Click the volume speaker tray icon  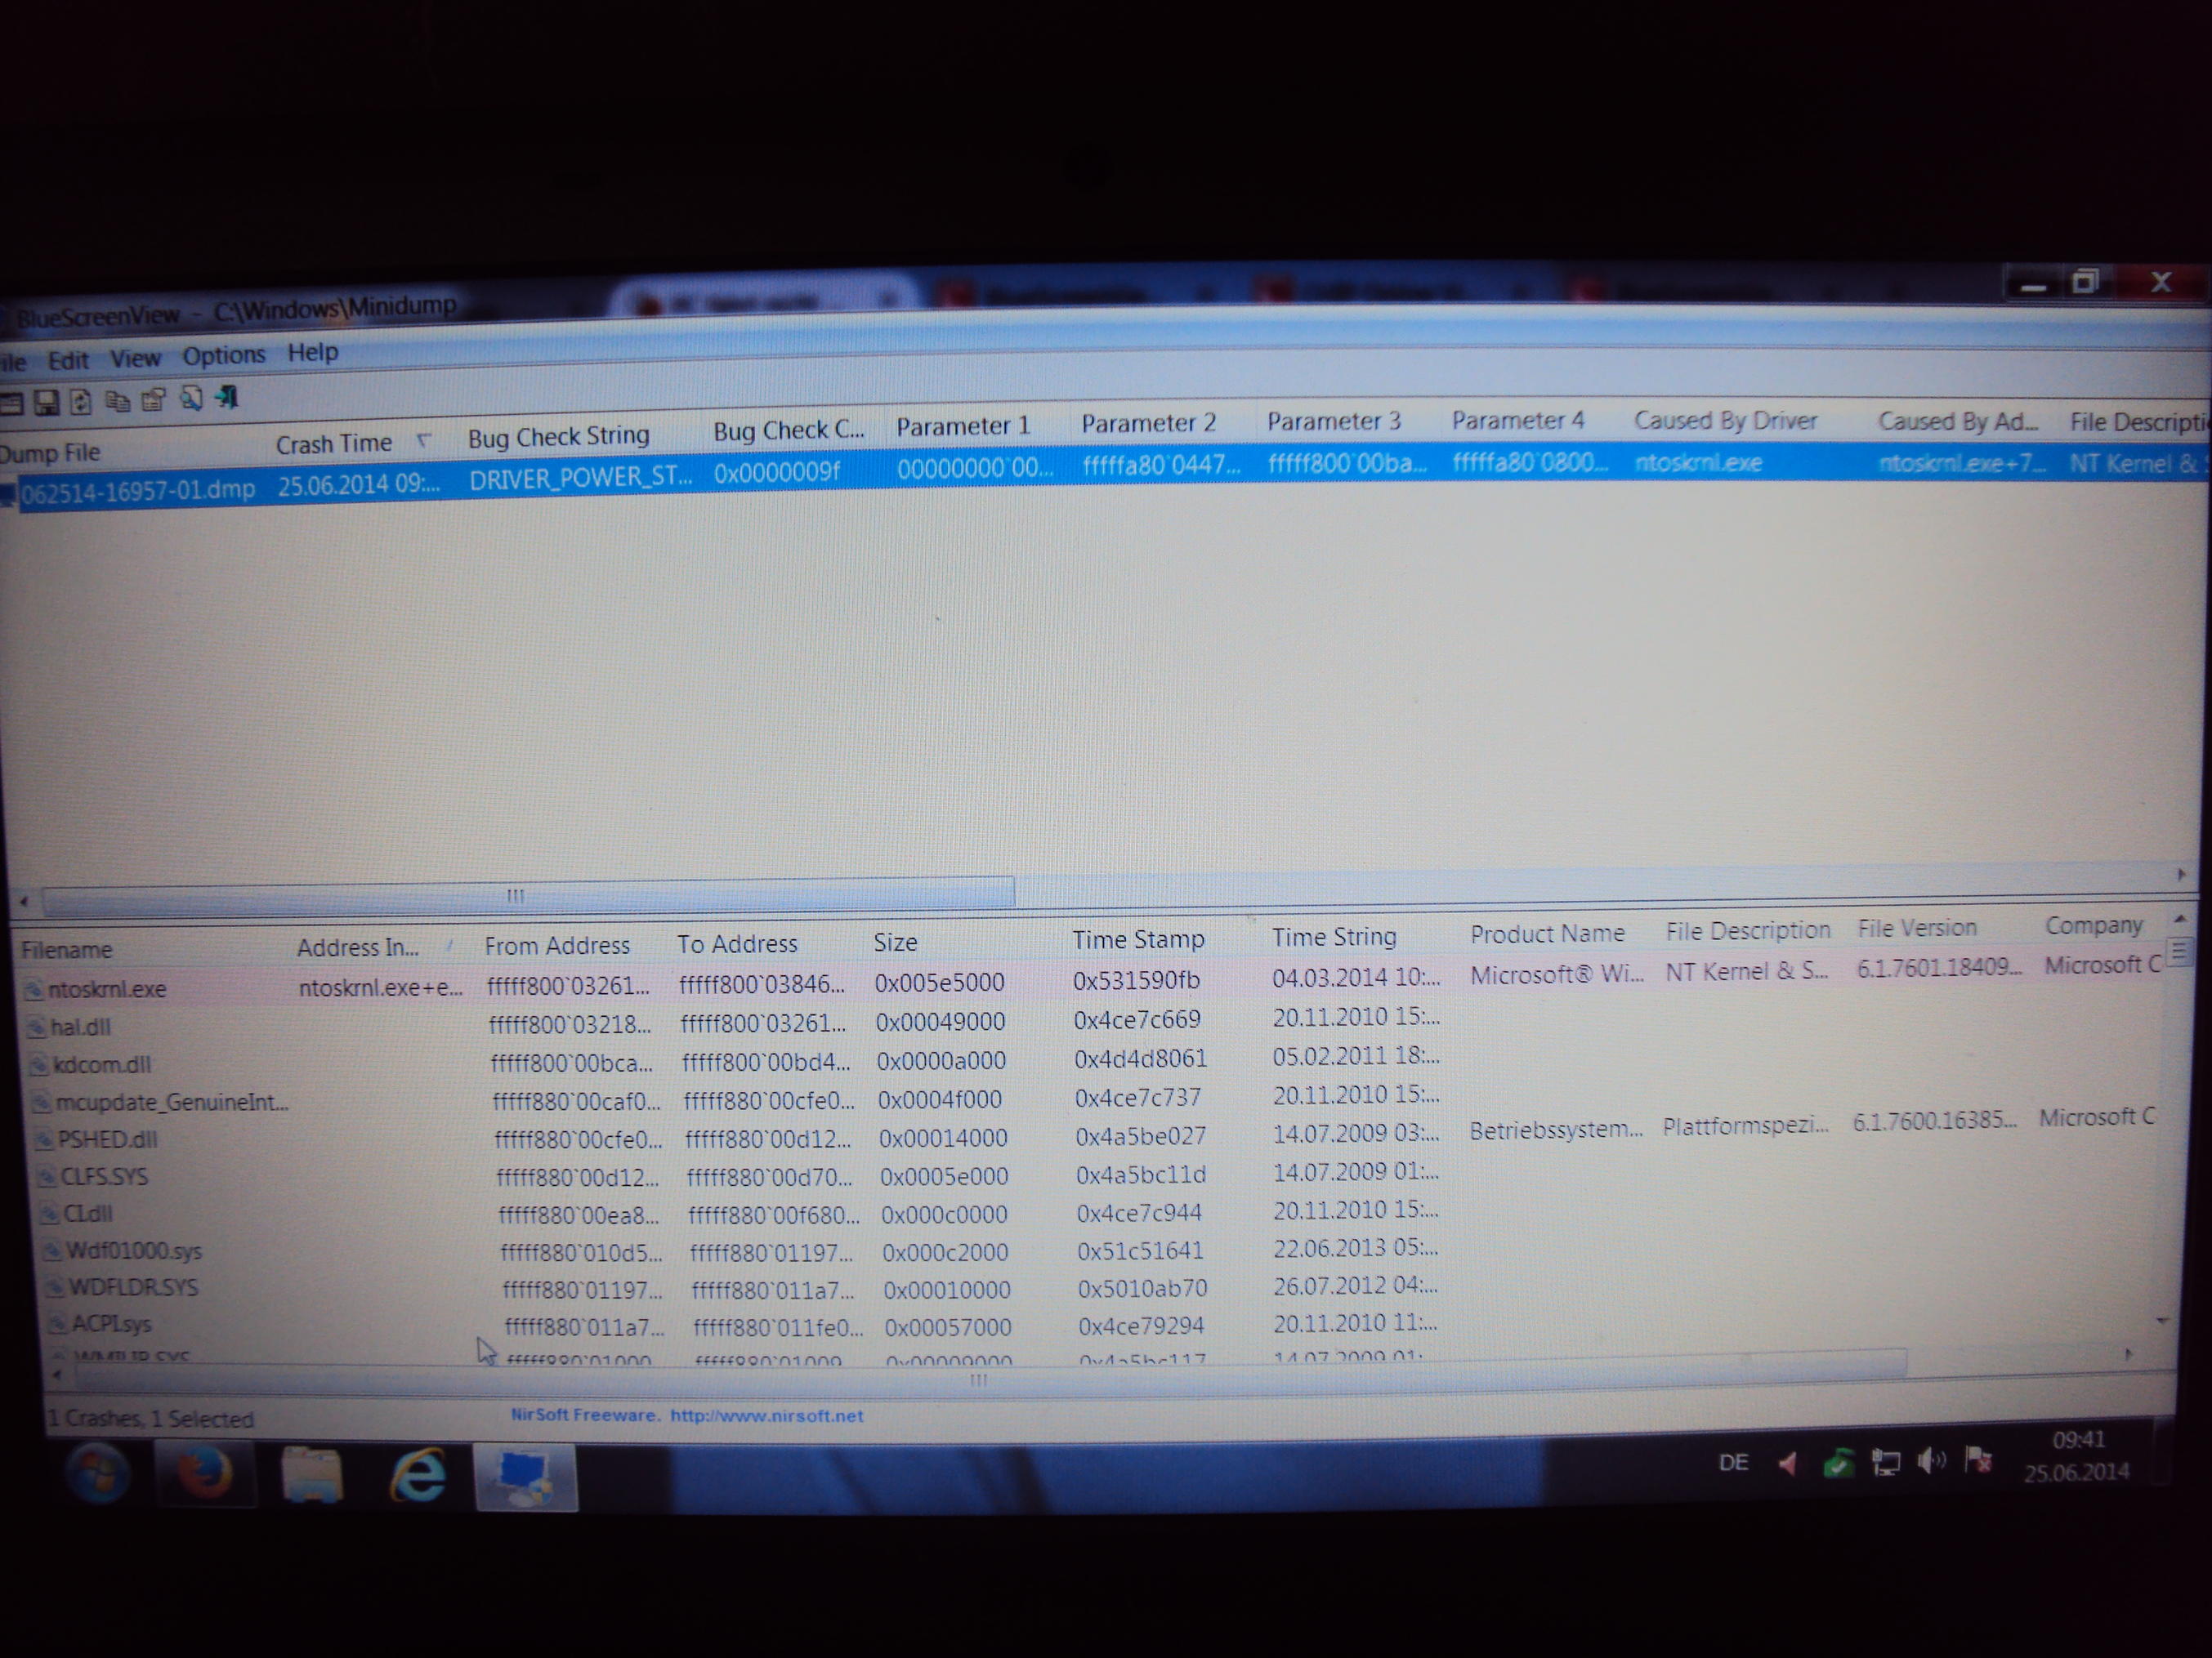(x=1931, y=1462)
